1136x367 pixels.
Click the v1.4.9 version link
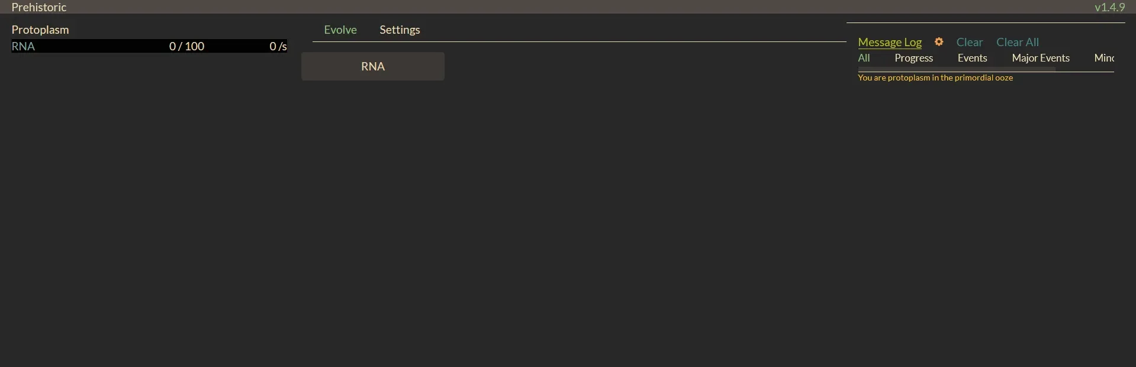[1109, 7]
